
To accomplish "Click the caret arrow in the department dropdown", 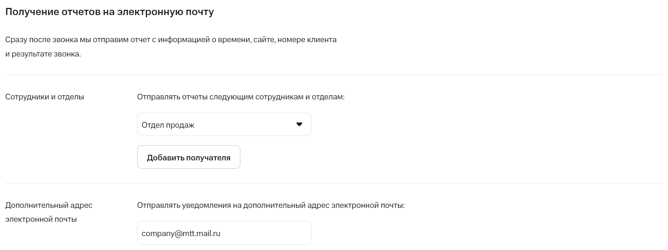I will [x=299, y=124].
